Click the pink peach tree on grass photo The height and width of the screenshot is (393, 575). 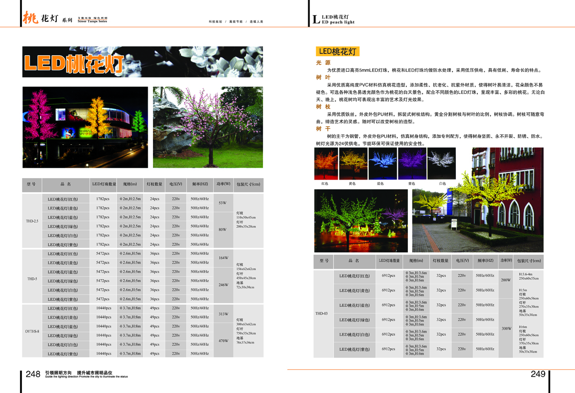(208, 127)
